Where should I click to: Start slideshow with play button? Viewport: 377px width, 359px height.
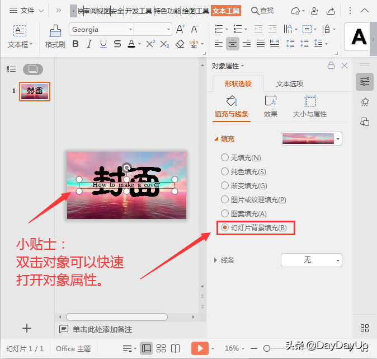point(200,348)
